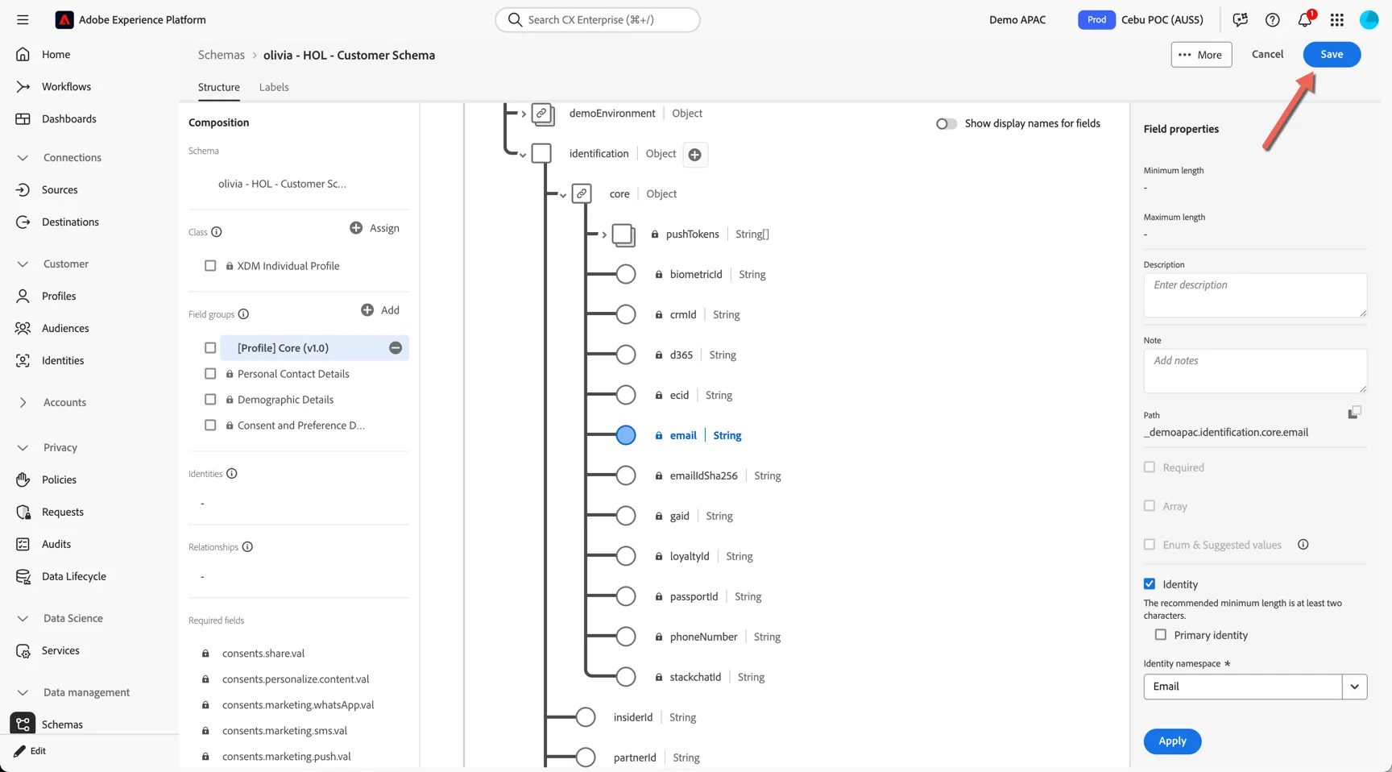Viewport: 1392px width, 772px height.
Task: Check the Primary identity checkbox
Action: [1161, 635]
